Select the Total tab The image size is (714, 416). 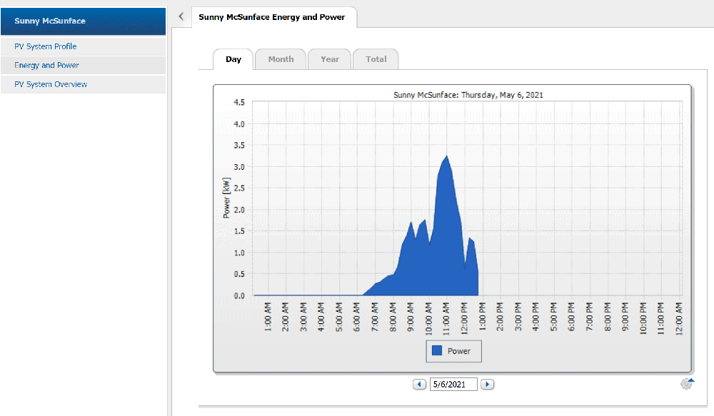pyautogui.click(x=376, y=59)
